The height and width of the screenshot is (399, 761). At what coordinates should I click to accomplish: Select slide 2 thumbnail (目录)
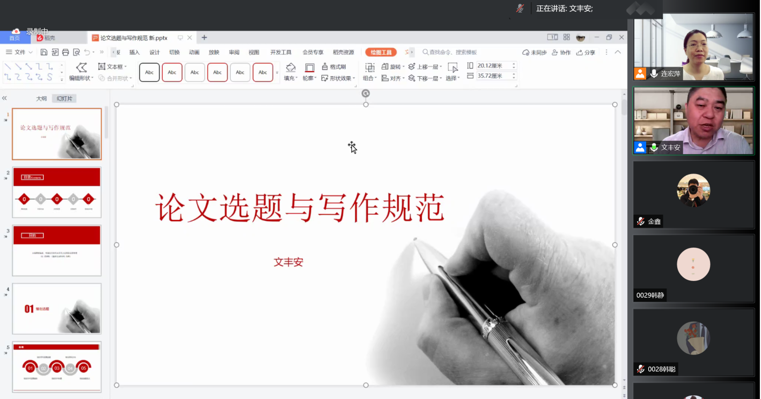click(x=57, y=192)
